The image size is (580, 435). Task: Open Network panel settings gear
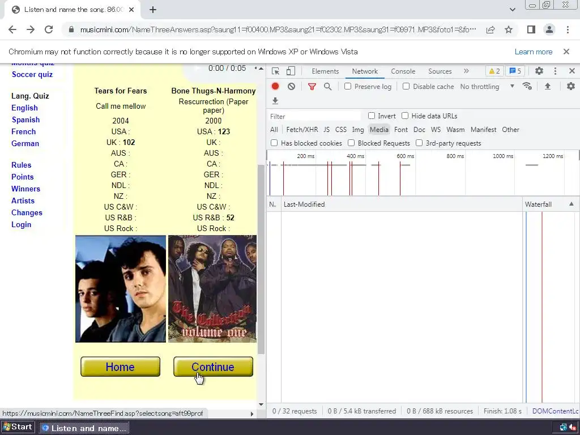point(571,86)
